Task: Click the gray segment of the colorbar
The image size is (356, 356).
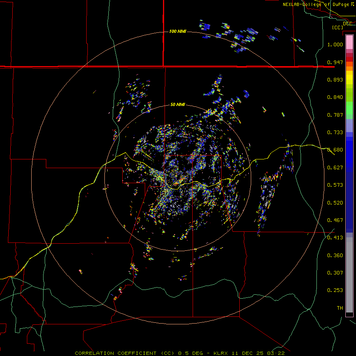Action: (349, 275)
